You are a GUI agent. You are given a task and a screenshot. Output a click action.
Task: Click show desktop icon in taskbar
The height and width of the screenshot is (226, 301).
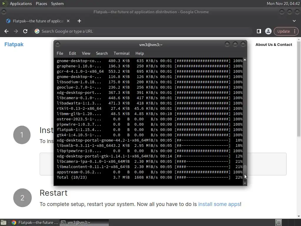(x=4, y=222)
